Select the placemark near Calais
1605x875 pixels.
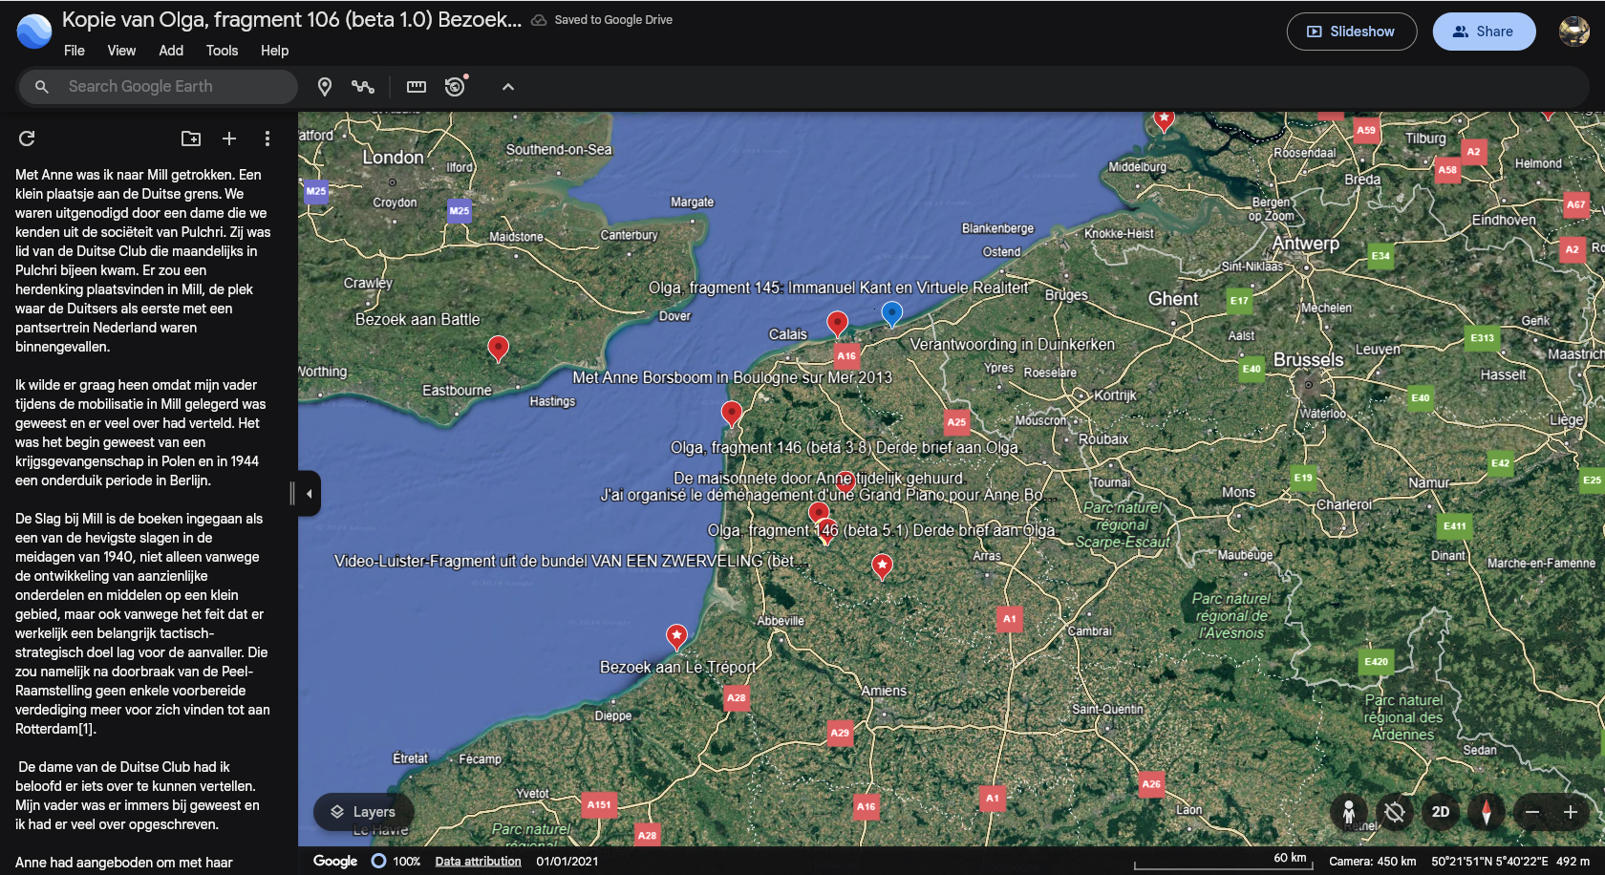pos(837,324)
